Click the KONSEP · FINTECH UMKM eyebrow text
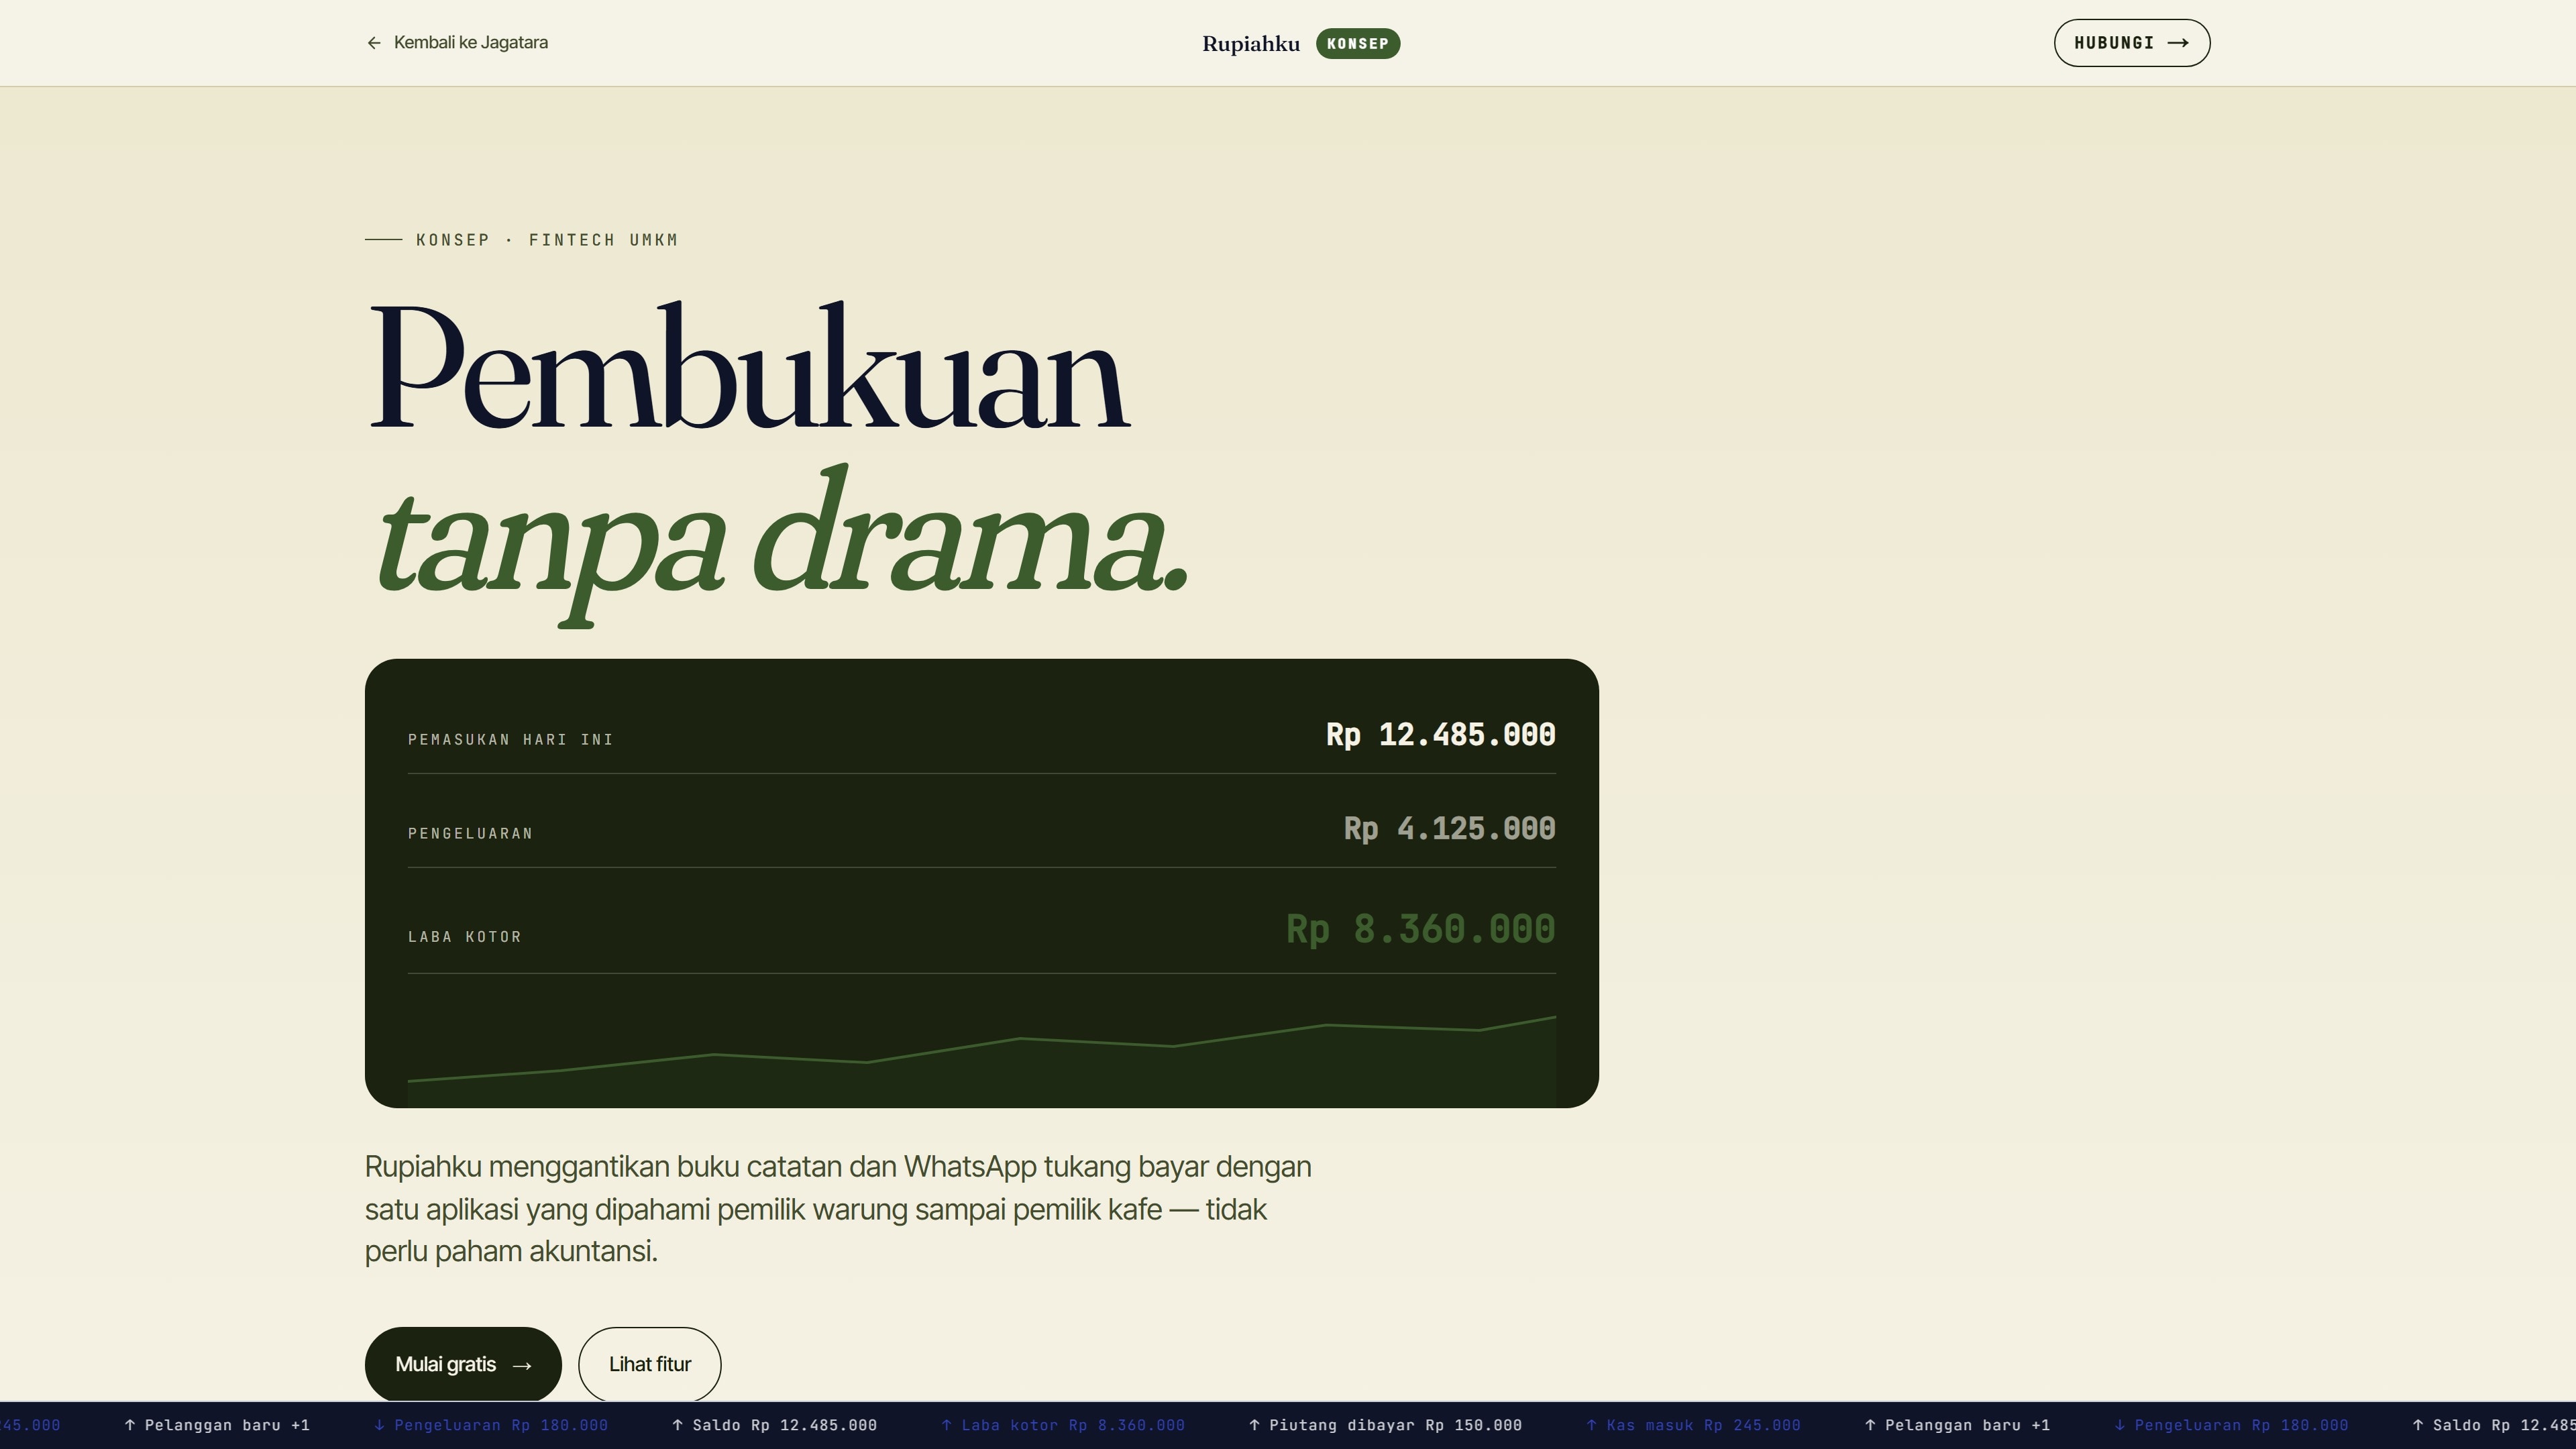 [547, 240]
